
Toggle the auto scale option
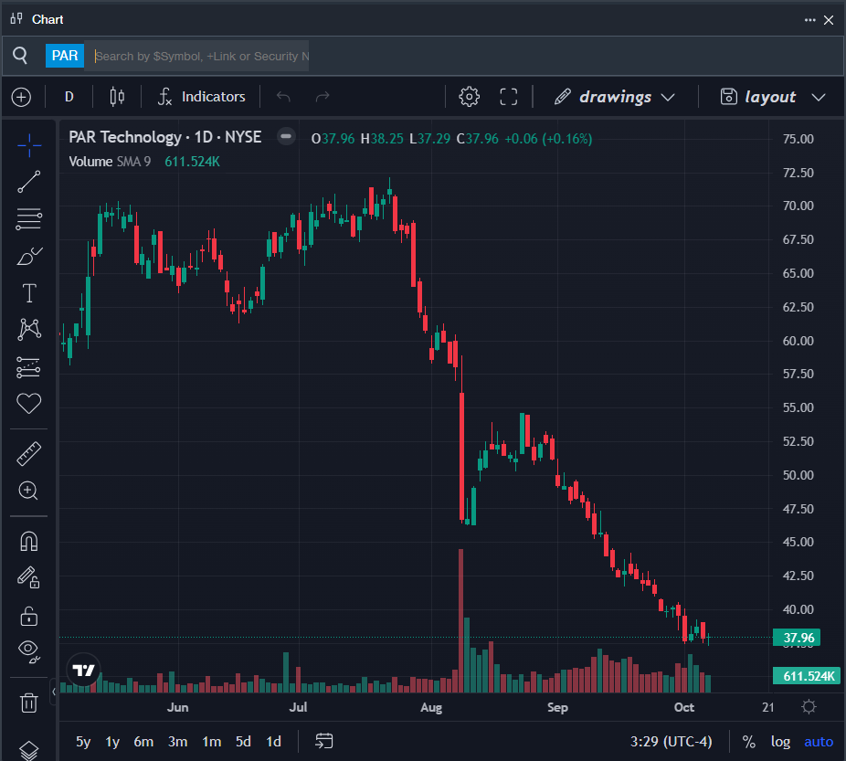819,741
